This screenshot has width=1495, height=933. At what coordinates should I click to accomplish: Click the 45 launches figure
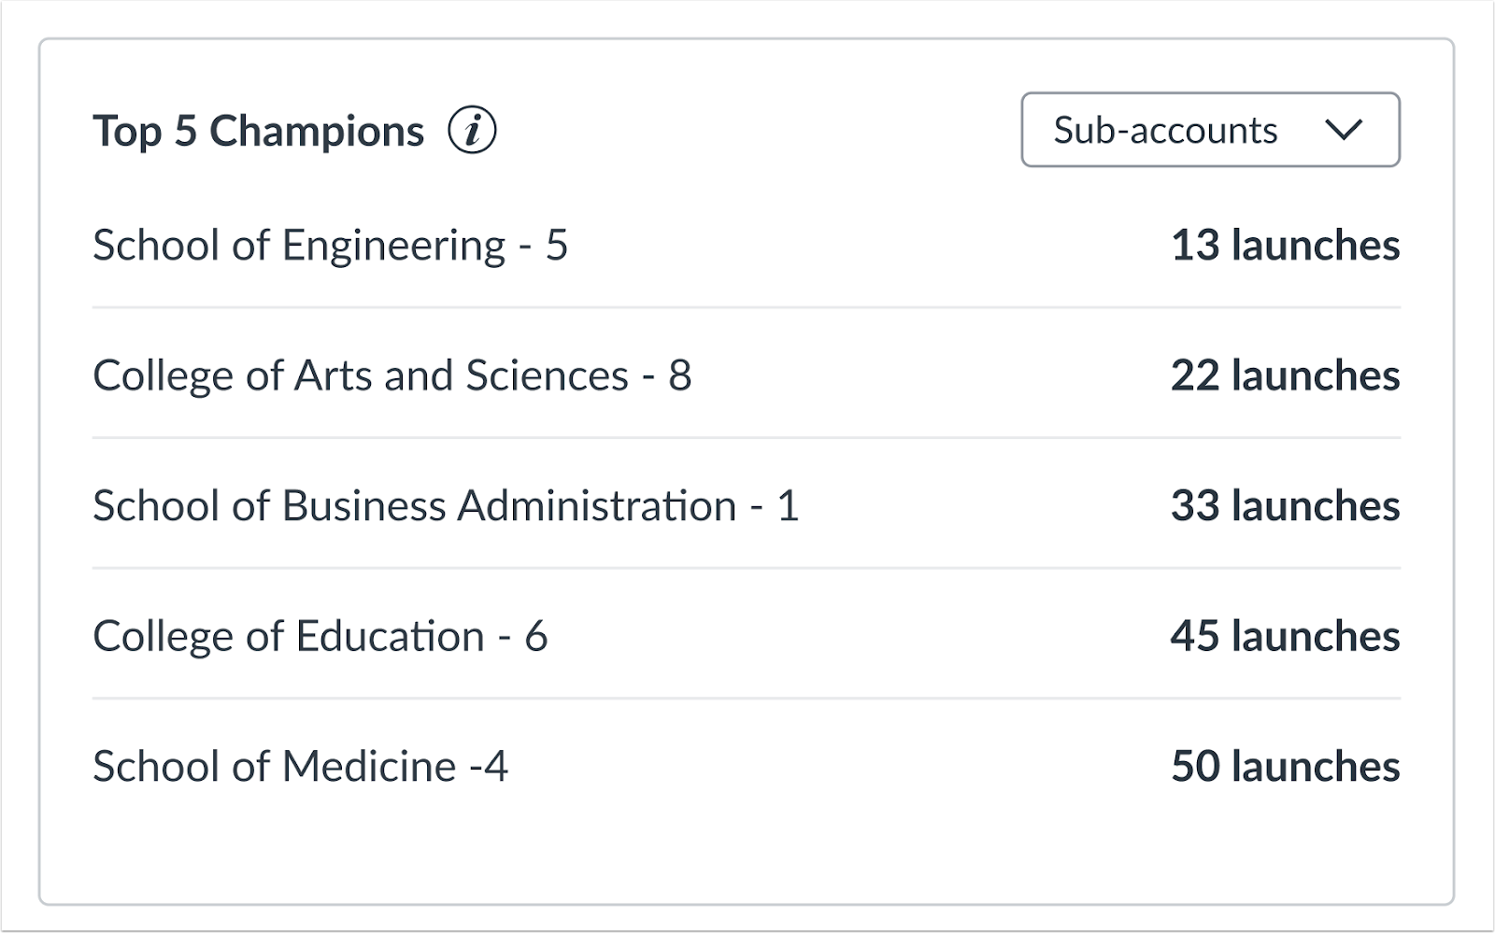click(1285, 637)
